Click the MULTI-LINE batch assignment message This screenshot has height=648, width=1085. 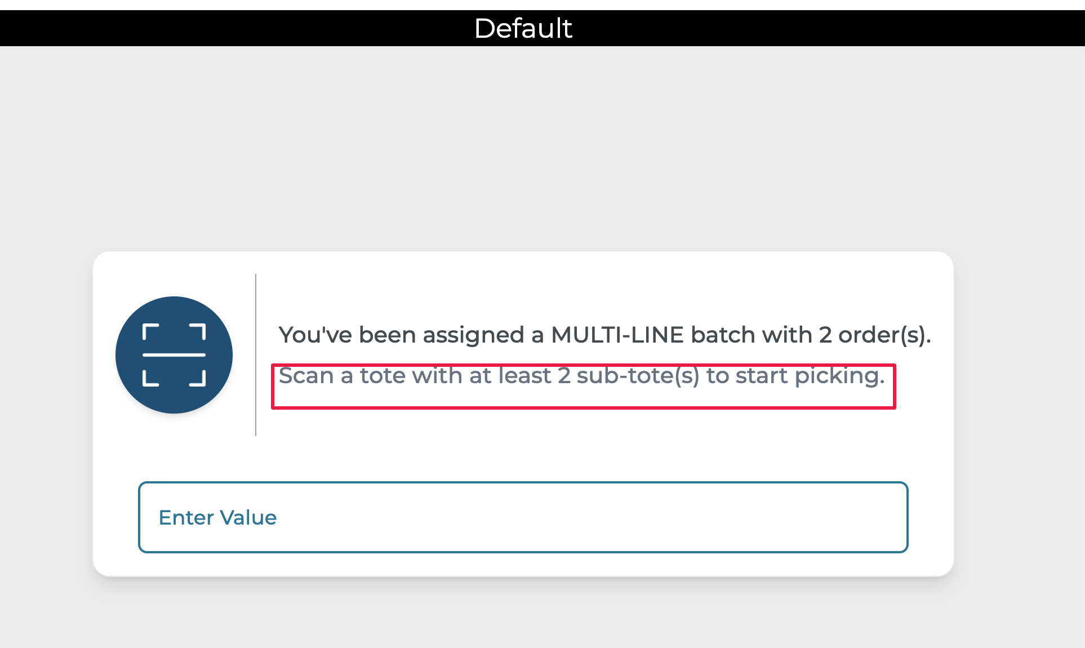point(604,335)
